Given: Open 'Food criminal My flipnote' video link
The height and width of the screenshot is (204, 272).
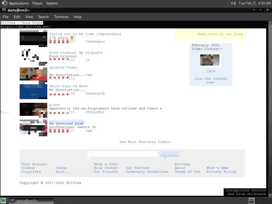Looking at the screenshot, I should click(76, 53).
